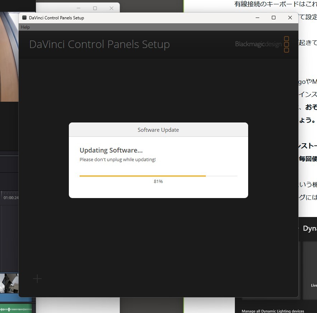Click Manage all Dynamic Lighting devices
The image size is (317, 313).
coord(273,311)
